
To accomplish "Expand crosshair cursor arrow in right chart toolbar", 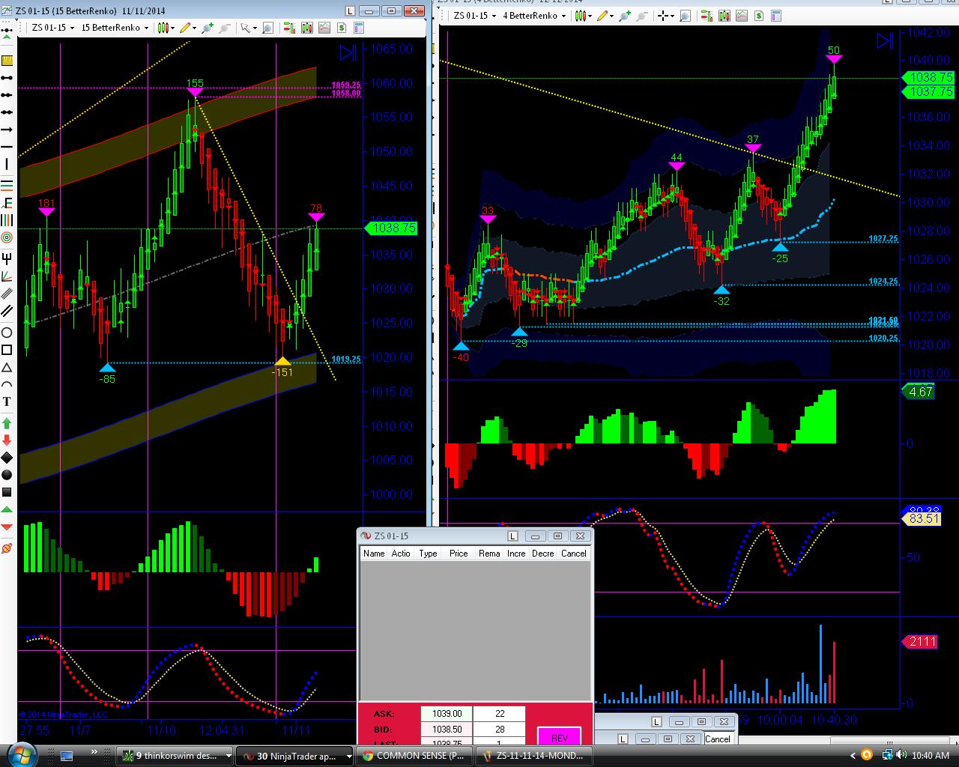I will pyautogui.click(x=672, y=16).
